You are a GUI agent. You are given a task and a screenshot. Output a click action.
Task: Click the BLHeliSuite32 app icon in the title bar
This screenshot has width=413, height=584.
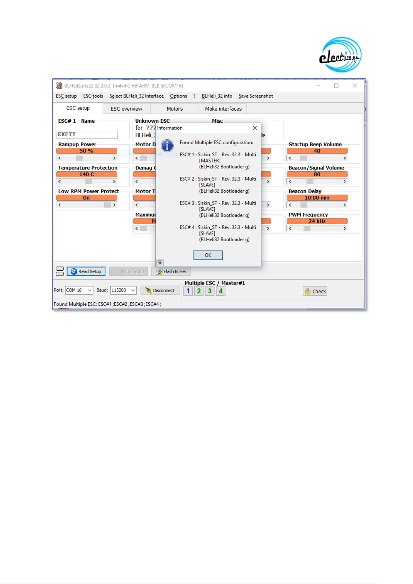(x=59, y=86)
